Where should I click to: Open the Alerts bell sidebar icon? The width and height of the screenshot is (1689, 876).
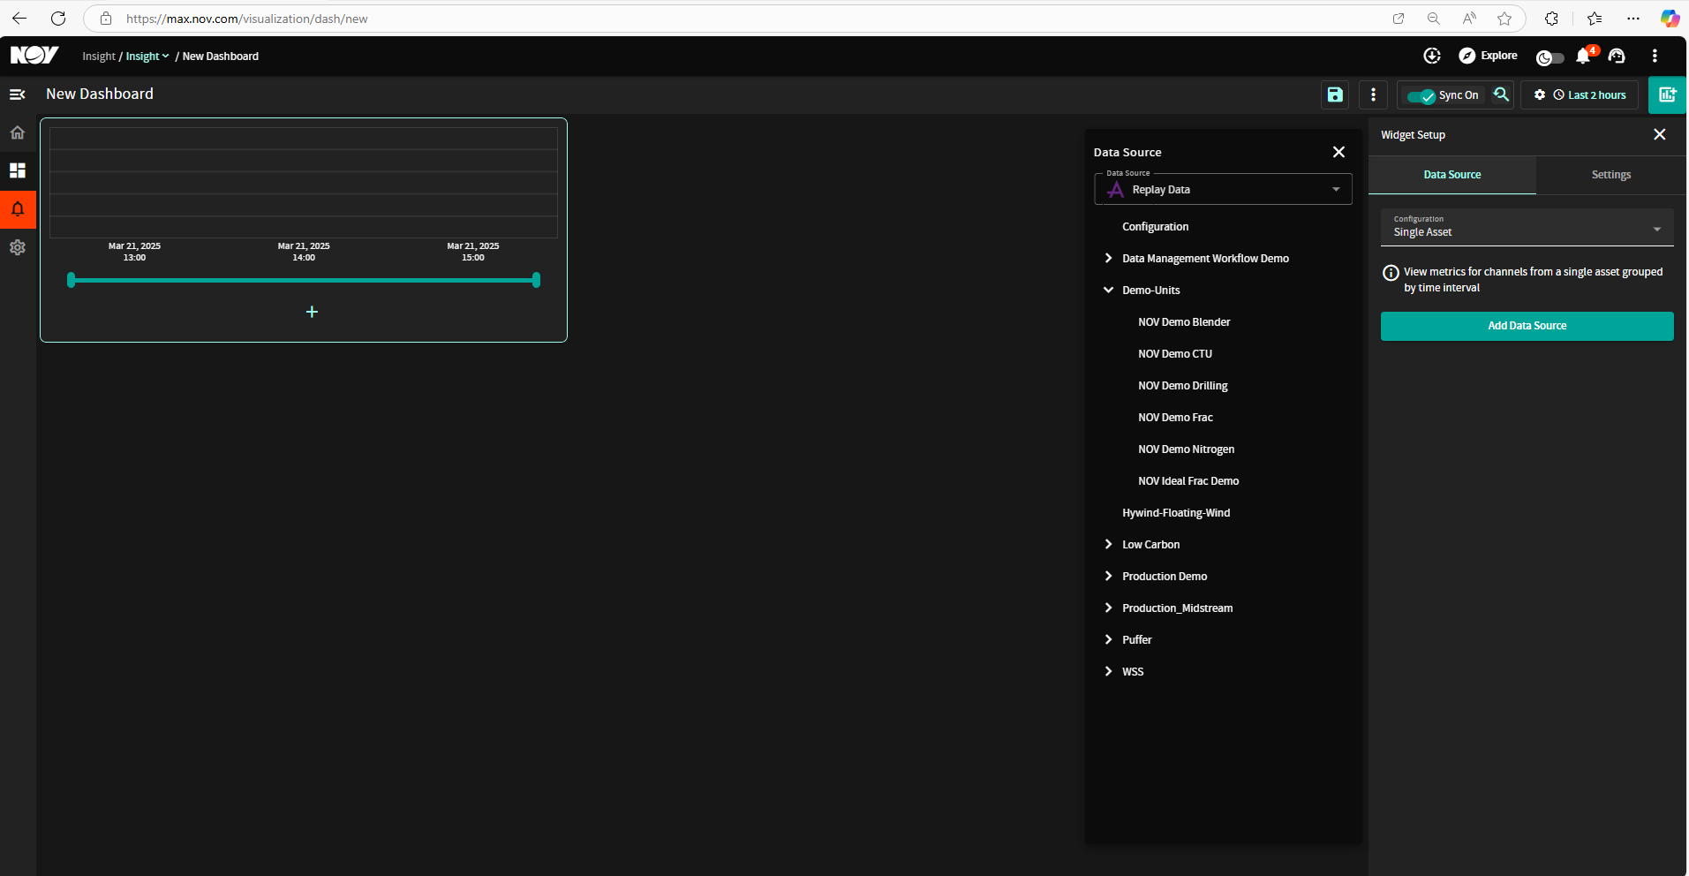click(x=18, y=209)
